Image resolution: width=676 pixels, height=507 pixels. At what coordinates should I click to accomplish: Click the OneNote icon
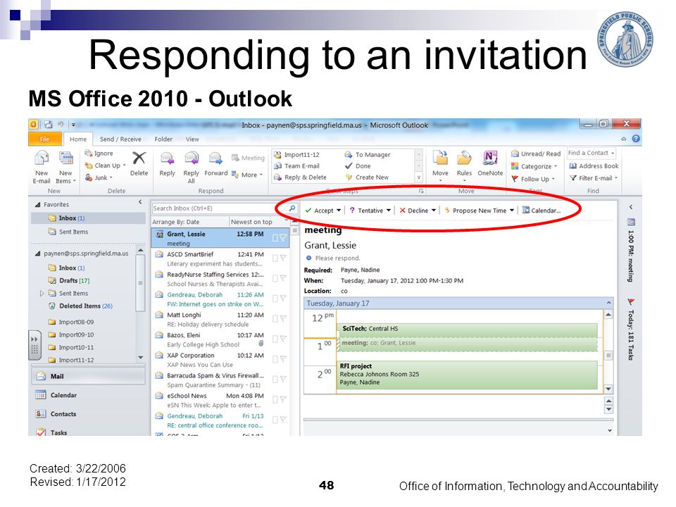pos(490,158)
